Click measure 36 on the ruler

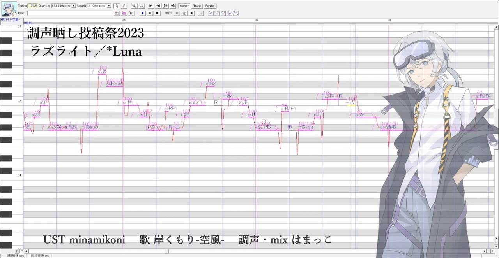124,20
